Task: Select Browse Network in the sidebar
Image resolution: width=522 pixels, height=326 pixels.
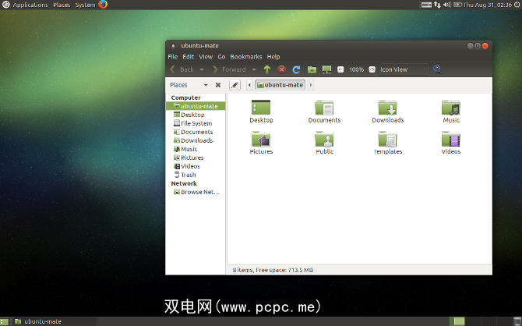Action: 196,192
